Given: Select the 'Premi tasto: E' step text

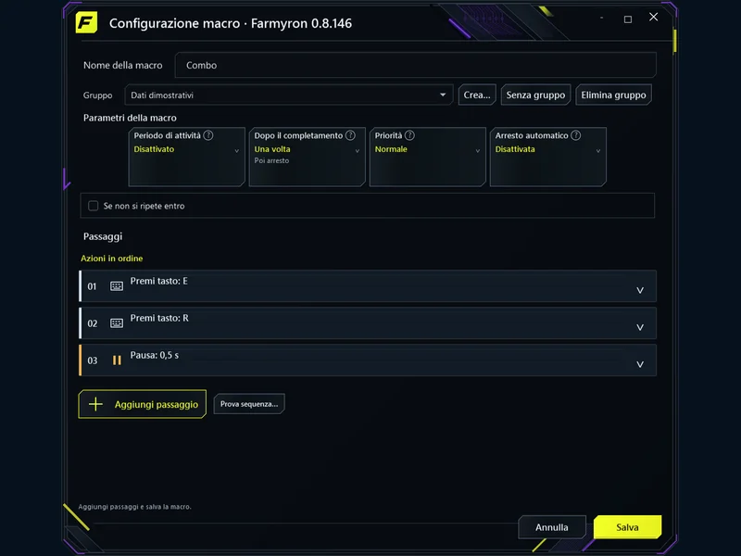Looking at the screenshot, I should tap(158, 281).
